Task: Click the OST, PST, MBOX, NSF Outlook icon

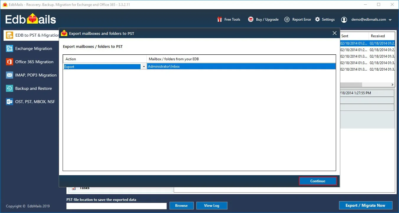Action: click(10, 102)
